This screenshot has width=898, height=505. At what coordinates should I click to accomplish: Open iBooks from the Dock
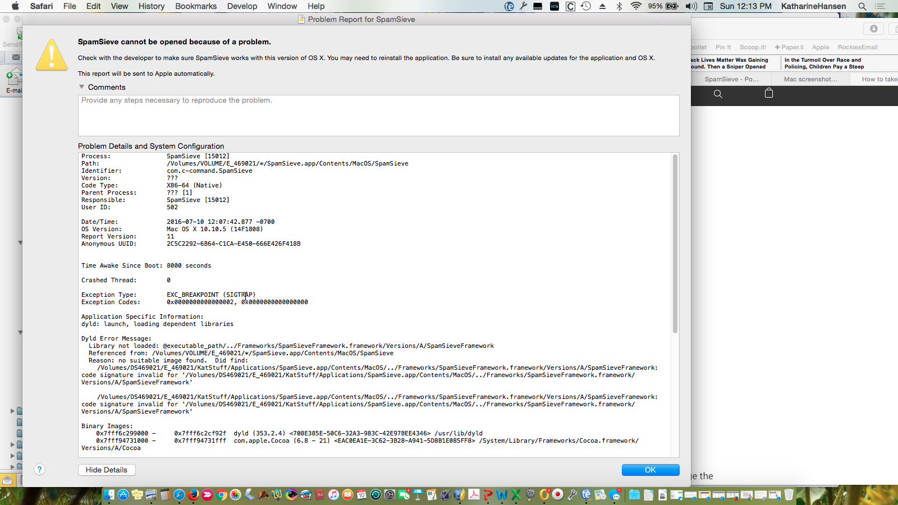click(347, 494)
